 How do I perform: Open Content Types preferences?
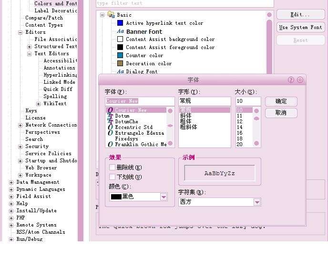(44, 25)
